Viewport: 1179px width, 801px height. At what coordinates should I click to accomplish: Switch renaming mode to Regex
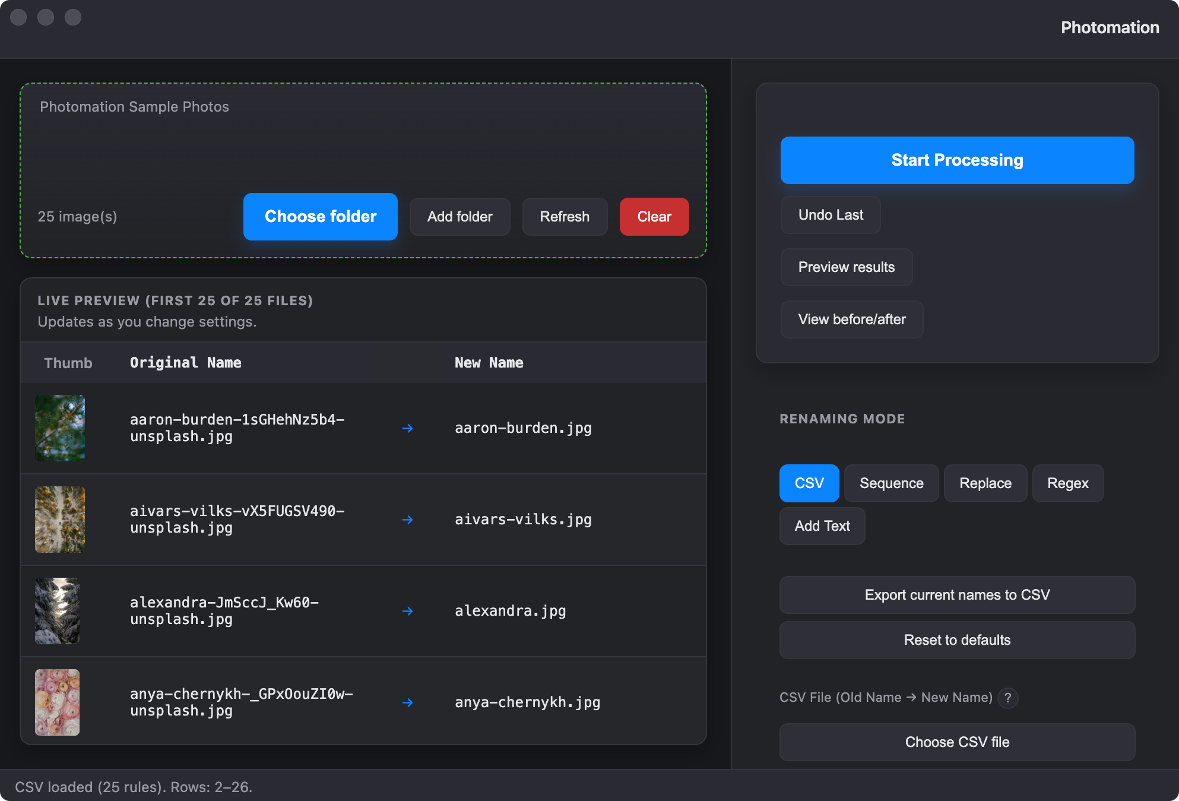1067,483
